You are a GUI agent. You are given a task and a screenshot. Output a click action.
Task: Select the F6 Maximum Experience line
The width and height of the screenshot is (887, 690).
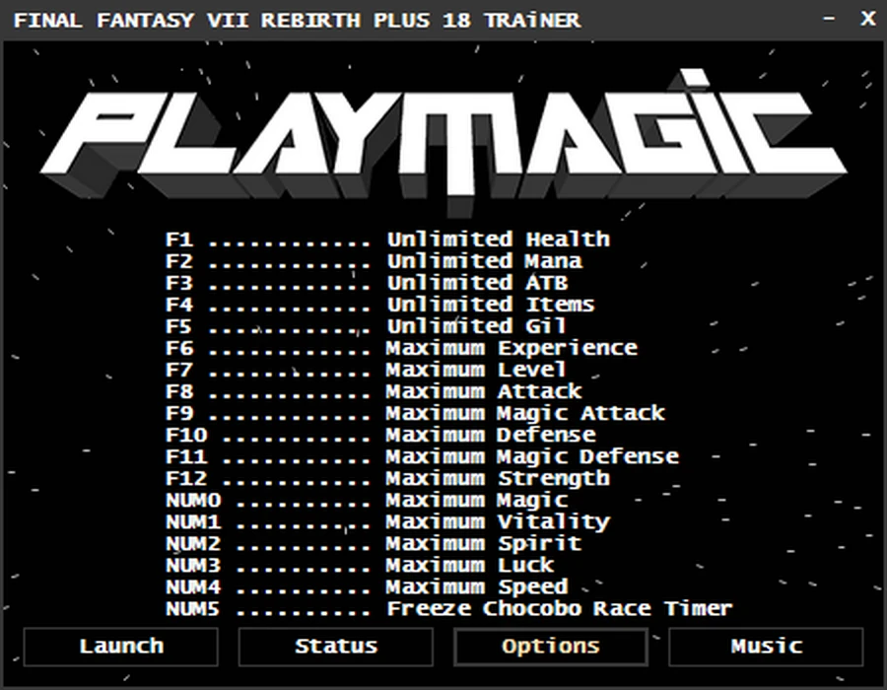[402, 348]
